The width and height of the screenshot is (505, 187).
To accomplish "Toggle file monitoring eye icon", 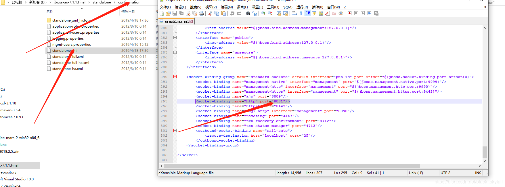I will point(341,13).
